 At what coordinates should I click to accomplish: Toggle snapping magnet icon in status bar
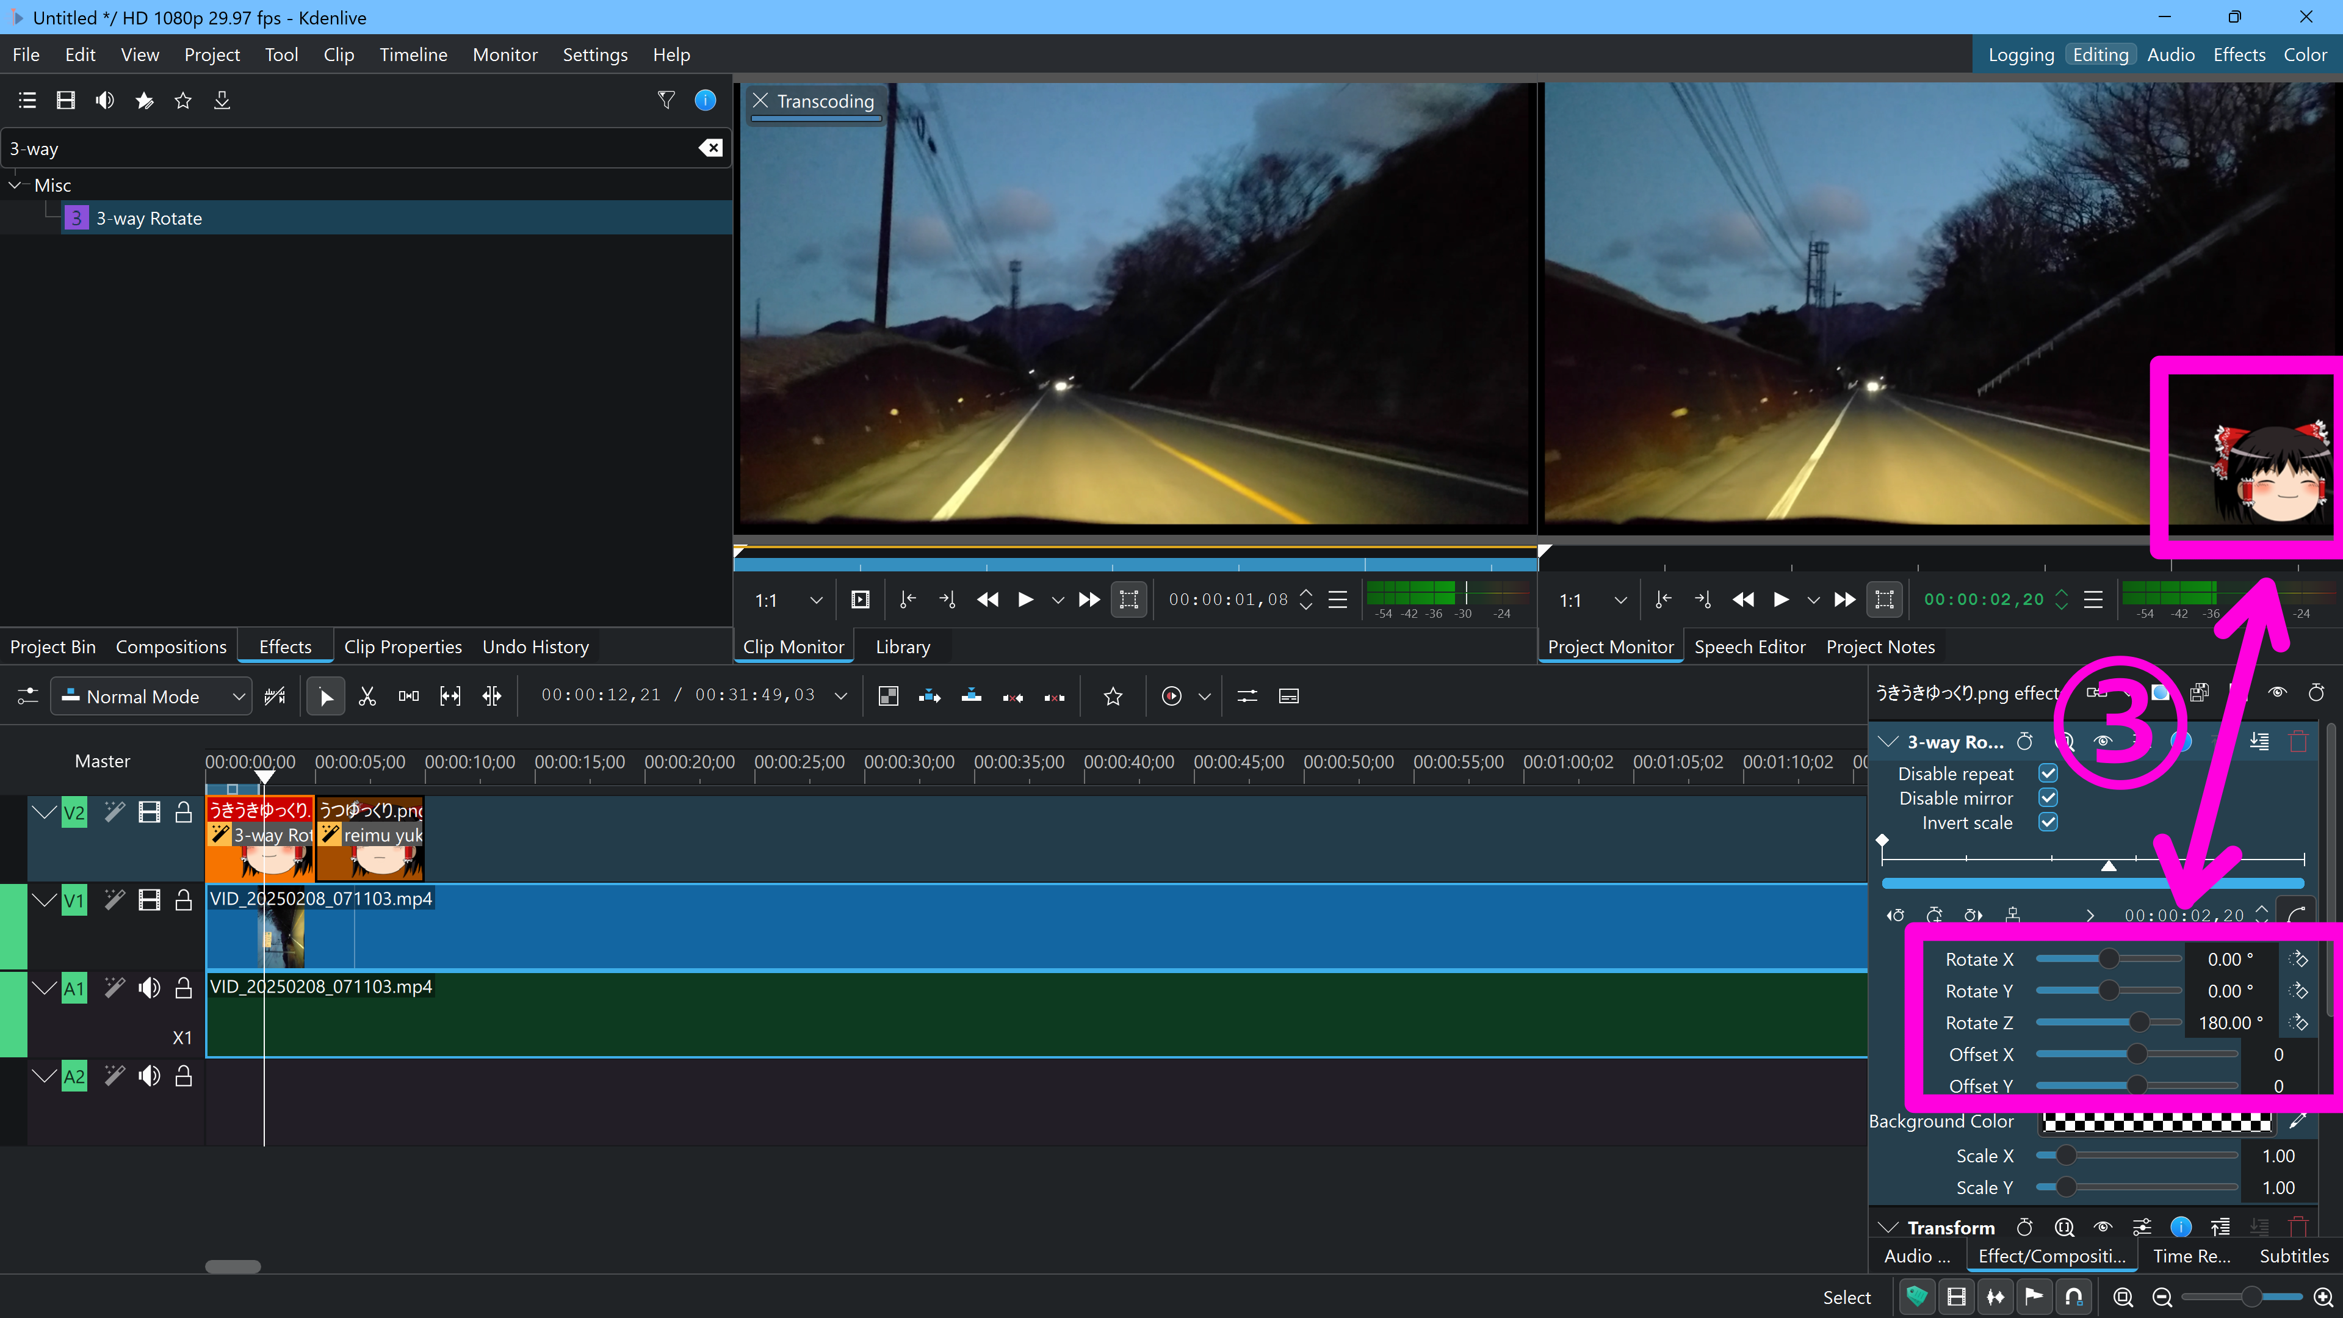pos(2074,1297)
